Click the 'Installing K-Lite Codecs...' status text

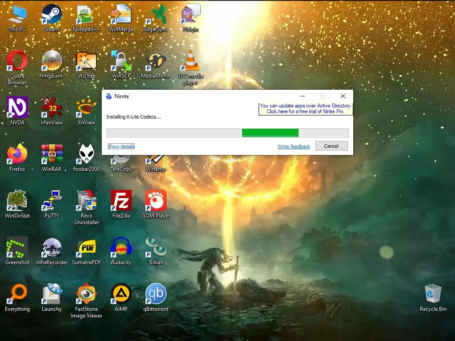click(x=133, y=117)
